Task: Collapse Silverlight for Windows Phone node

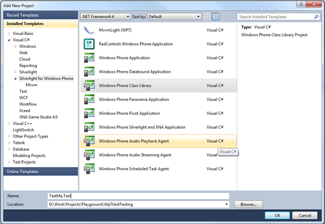Action: click(16, 79)
